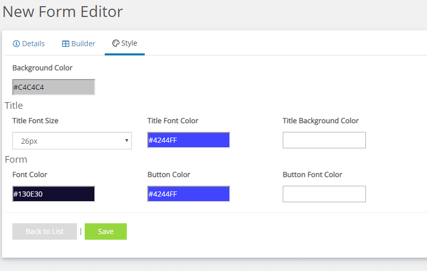Click the New Form Editor heading
The image size is (427, 271).
(x=63, y=12)
